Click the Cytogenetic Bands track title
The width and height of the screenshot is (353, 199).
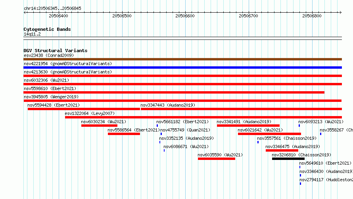click(x=47, y=29)
